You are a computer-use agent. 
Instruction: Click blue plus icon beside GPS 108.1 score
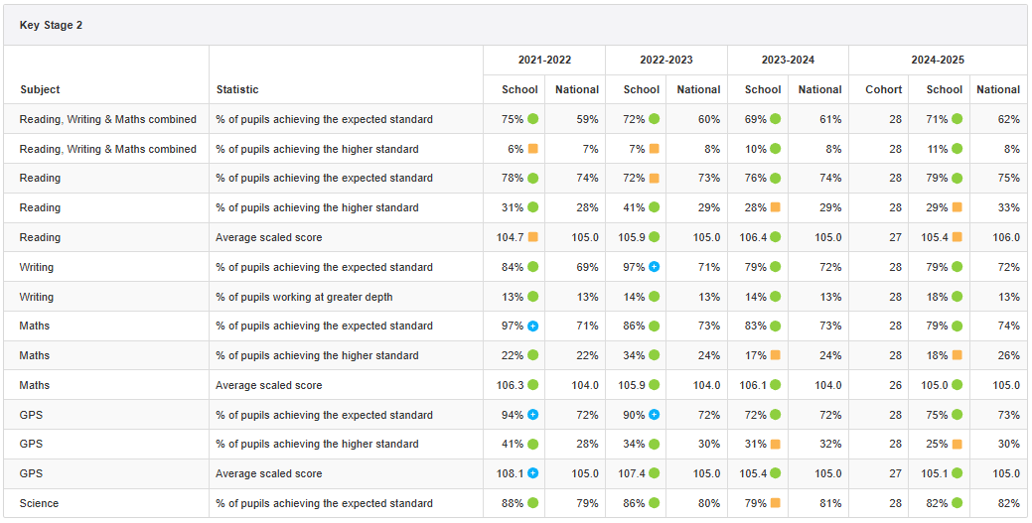coord(533,473)
